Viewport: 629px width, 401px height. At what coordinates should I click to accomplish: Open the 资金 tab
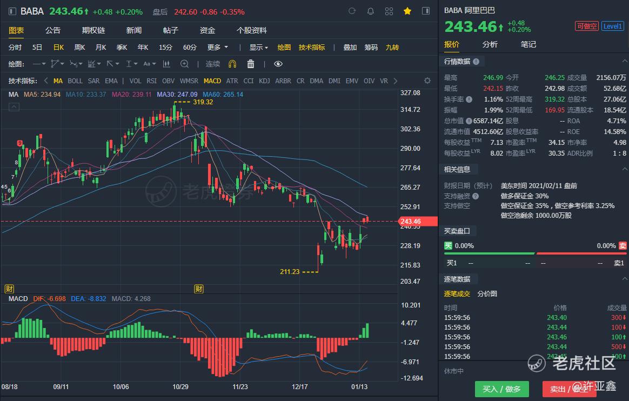pos(208,30)
